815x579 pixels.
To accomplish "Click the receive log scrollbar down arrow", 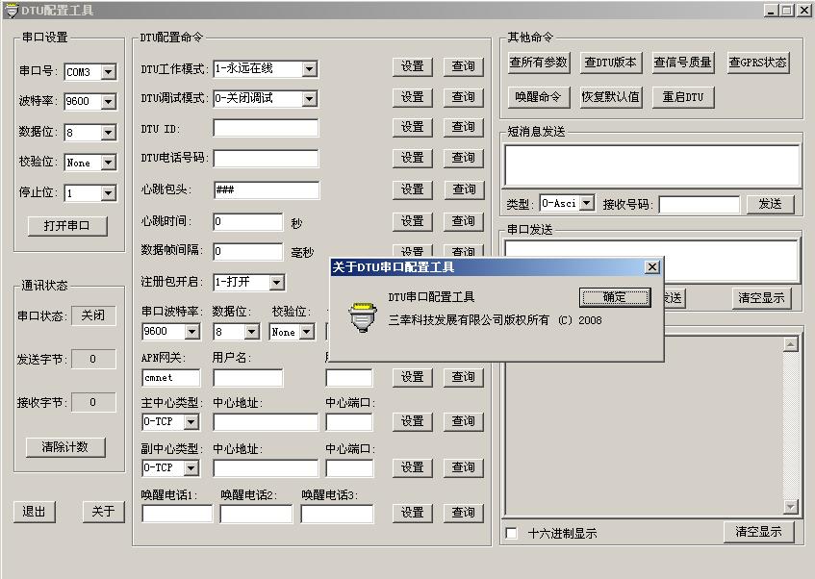I will click(791, 507).
